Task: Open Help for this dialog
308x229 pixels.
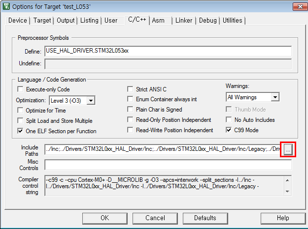Action: [x=283, y=218]
